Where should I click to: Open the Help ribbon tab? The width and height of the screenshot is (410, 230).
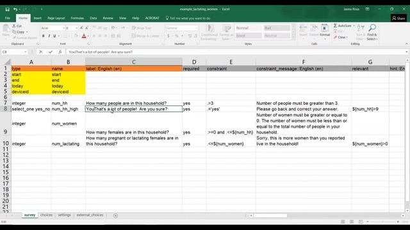[x=135, y=19]
